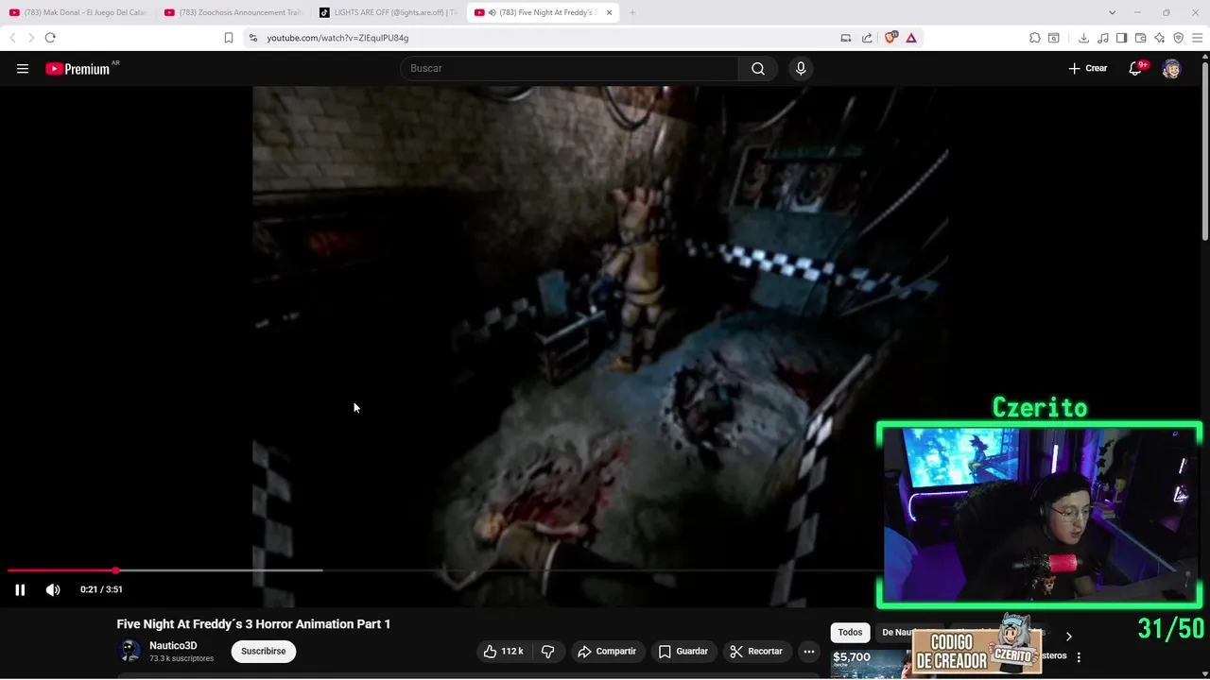
Task: View site information icon in address bar
Action: 253,38
